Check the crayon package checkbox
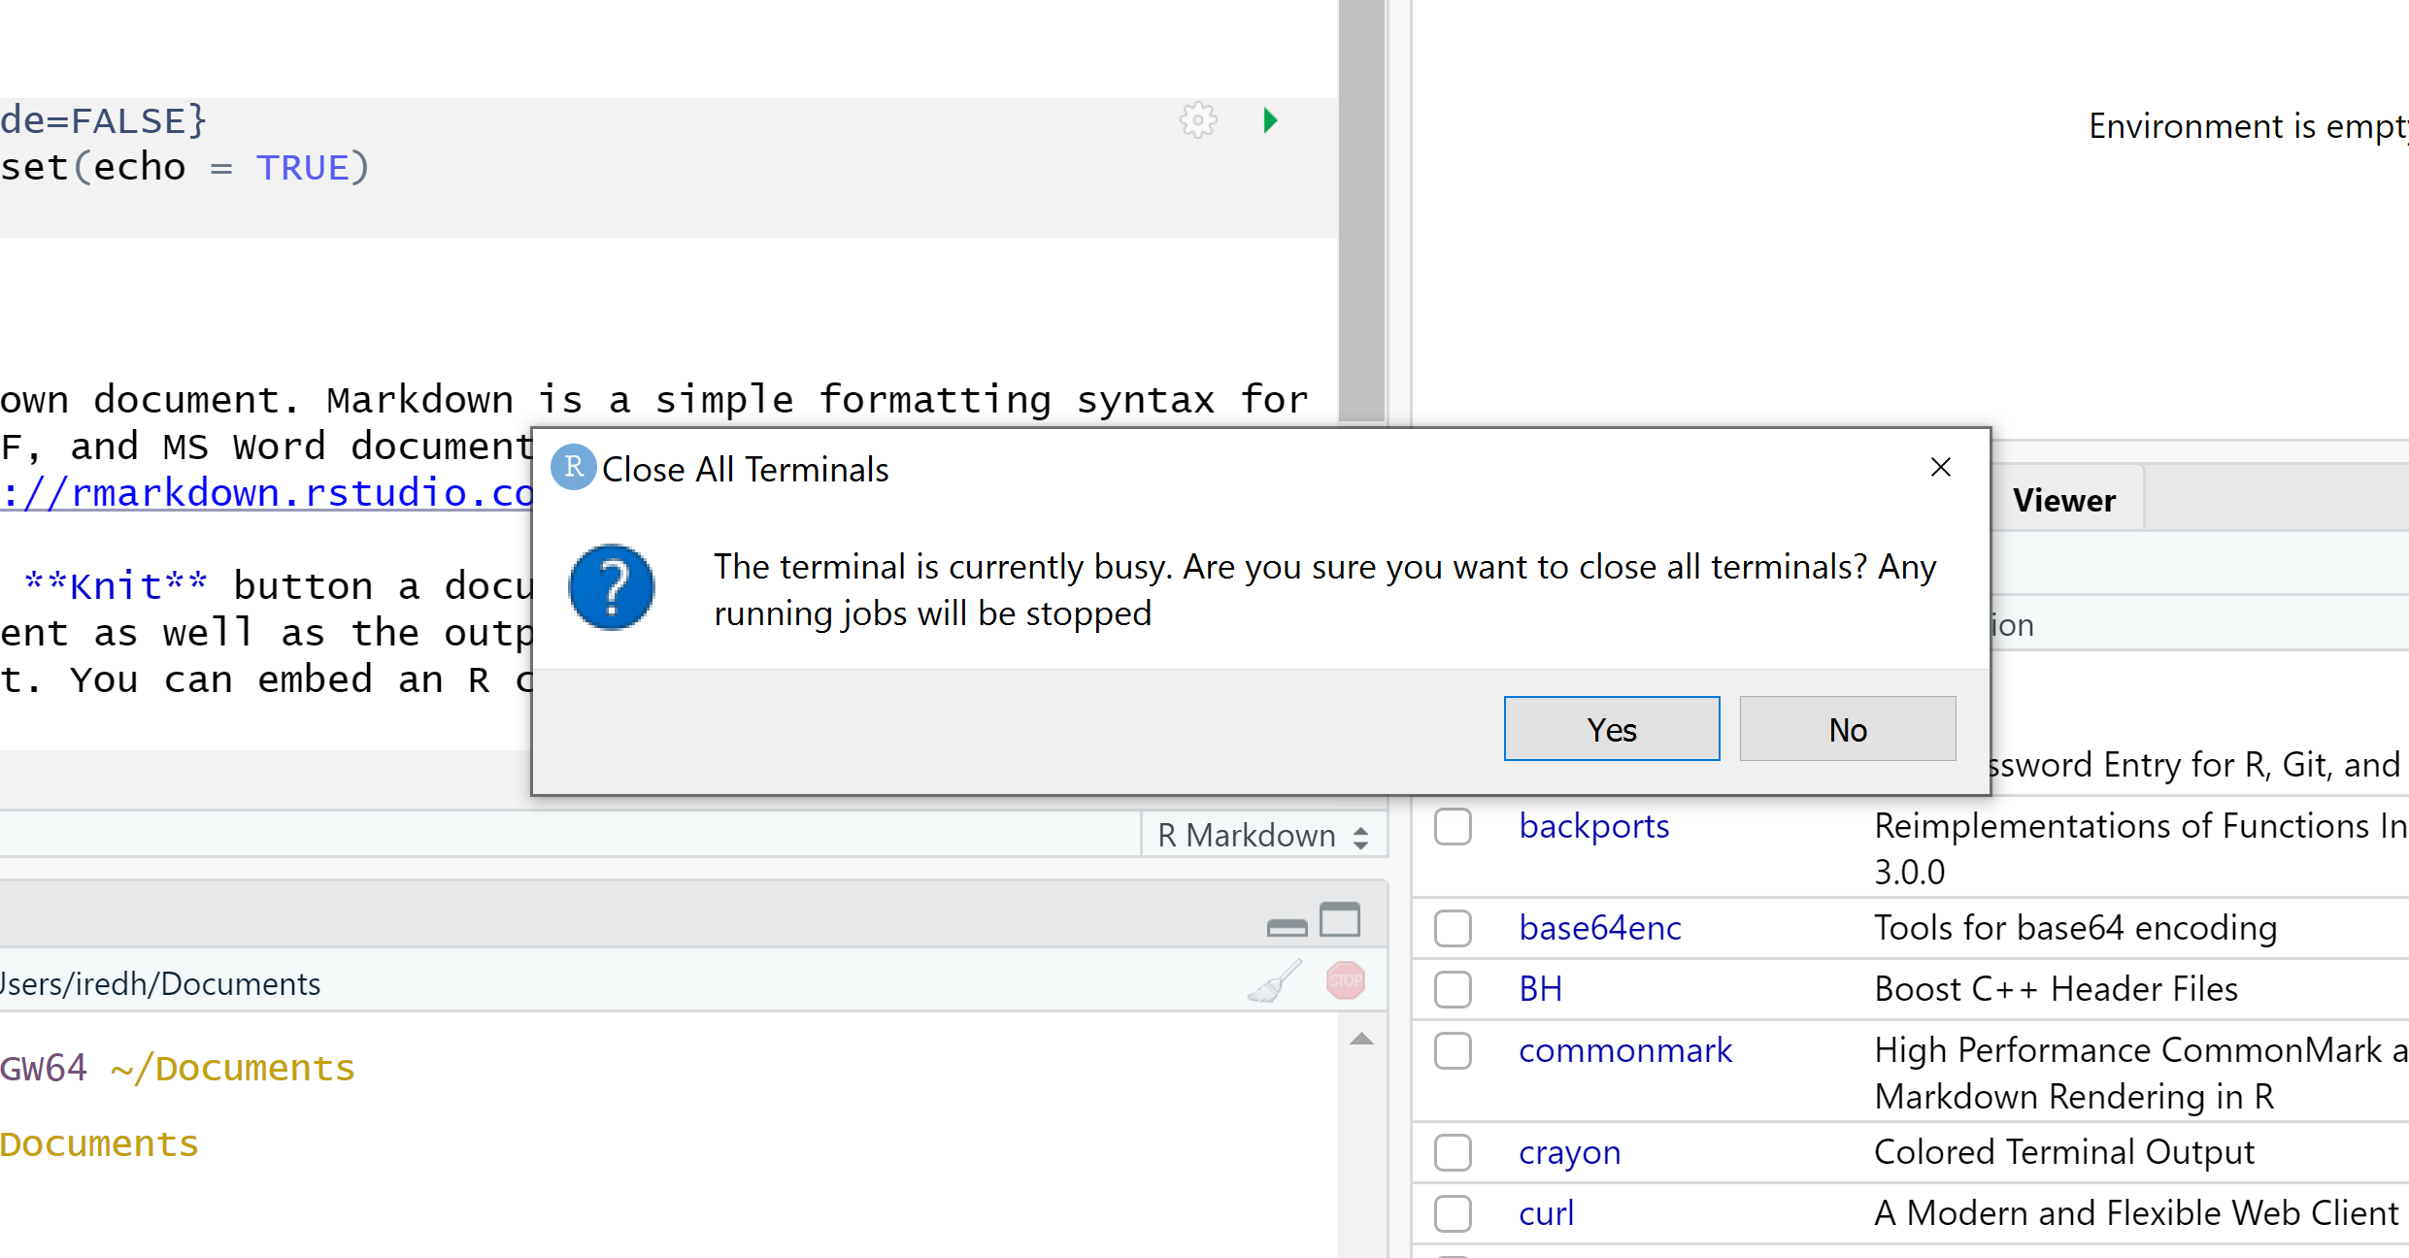This screenshot has width=2409, height=1258. (1453, 1153)
